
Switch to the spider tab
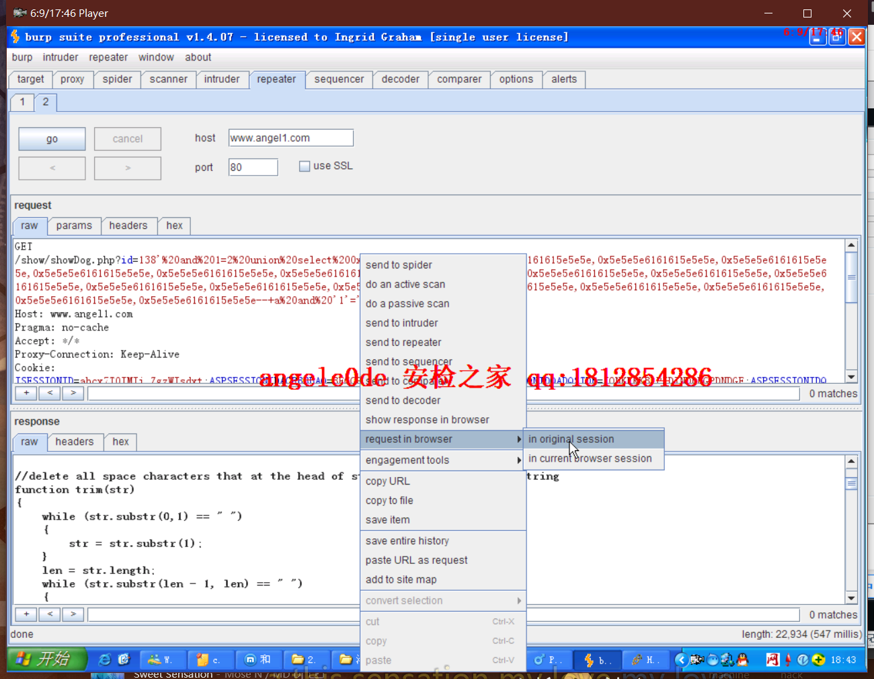pyautogui.click(x=118, y=79)
